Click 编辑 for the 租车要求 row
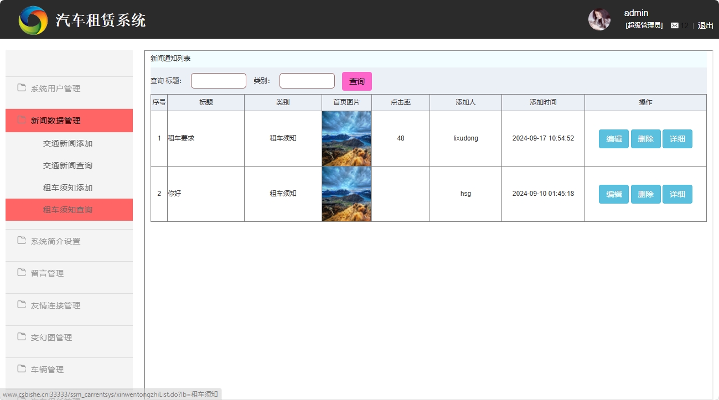719x400 pixels. pos(614,139)
